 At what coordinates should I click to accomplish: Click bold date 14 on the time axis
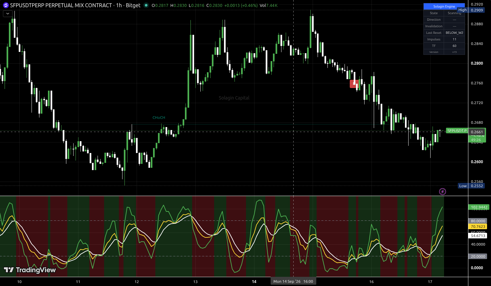254,282
